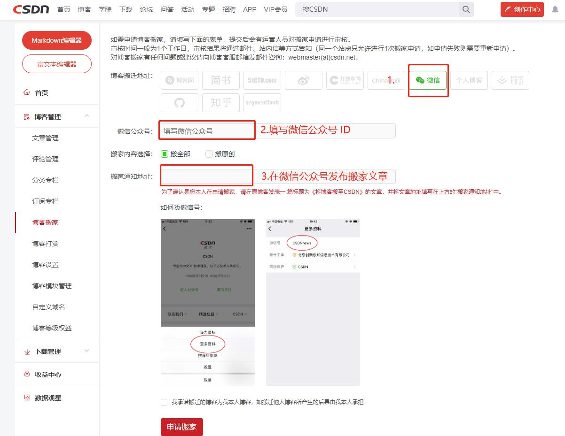Click the 申请搬家 submit button
Screen dimensions: 565x436
coord(182,427)
